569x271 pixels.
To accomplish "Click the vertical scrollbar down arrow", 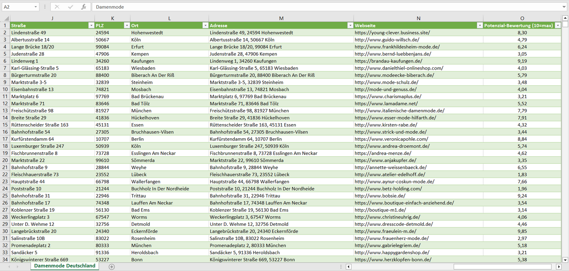I will [565, 260].
